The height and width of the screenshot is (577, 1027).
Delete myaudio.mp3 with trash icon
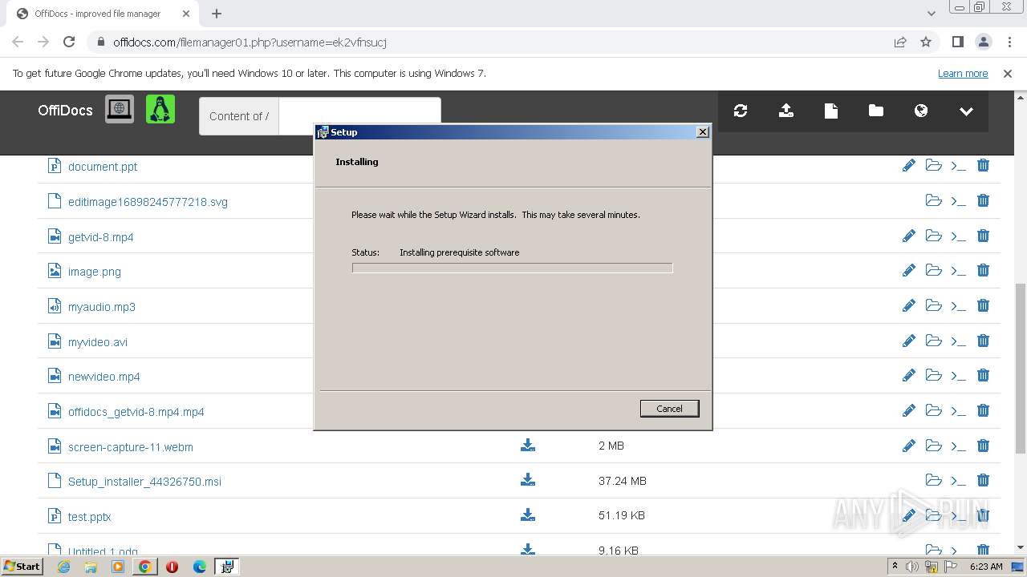pos(983,305)
